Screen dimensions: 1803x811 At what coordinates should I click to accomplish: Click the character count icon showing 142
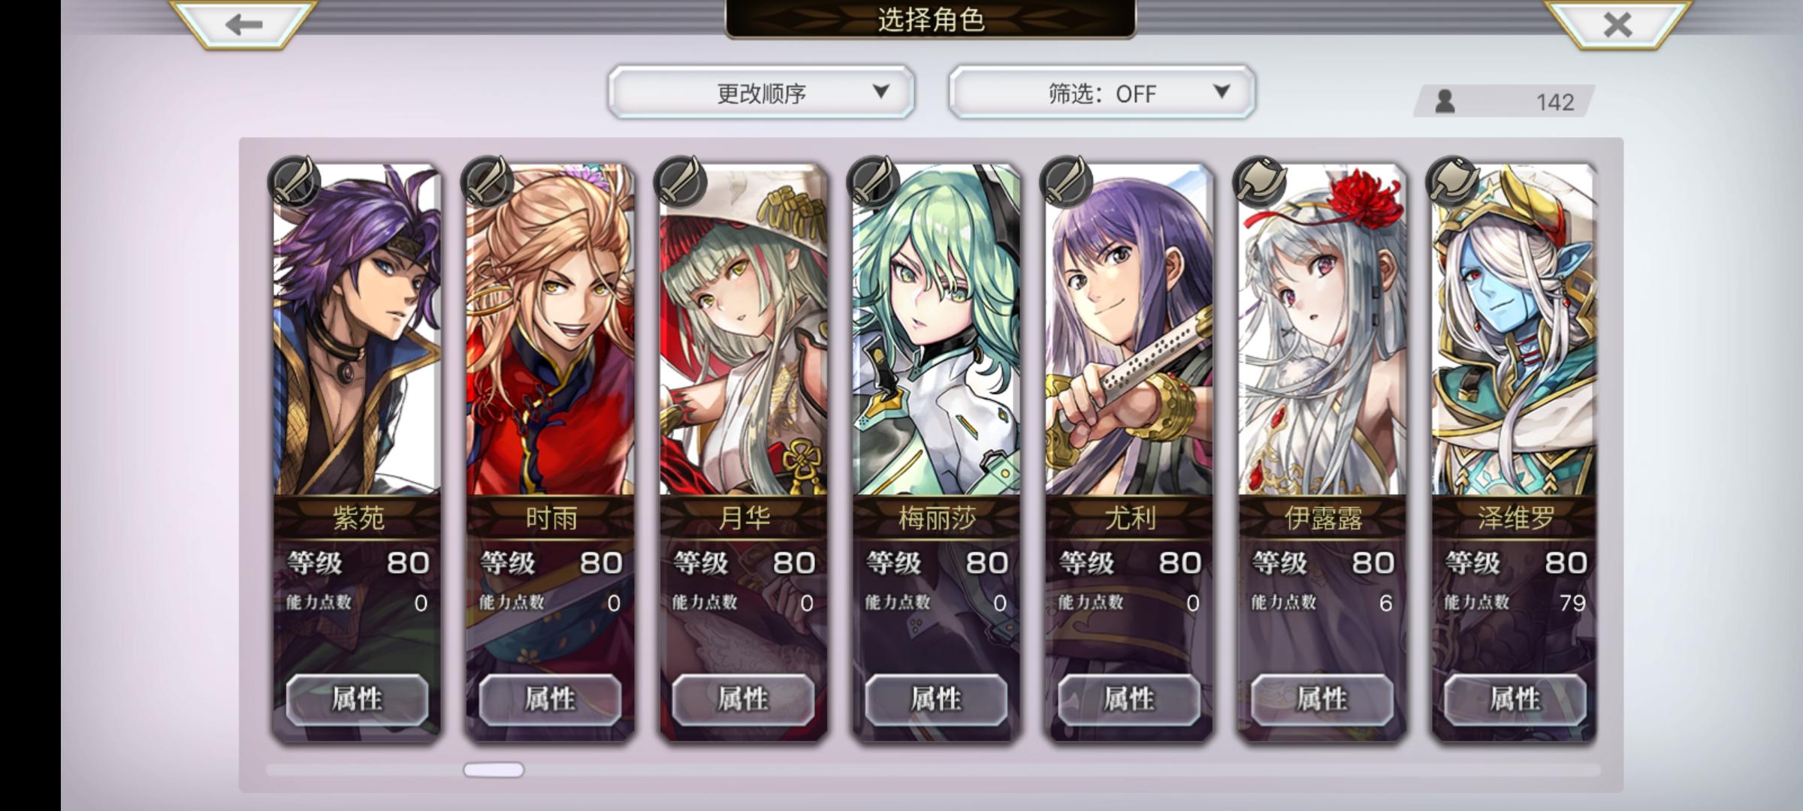(x=1445, y=101)
